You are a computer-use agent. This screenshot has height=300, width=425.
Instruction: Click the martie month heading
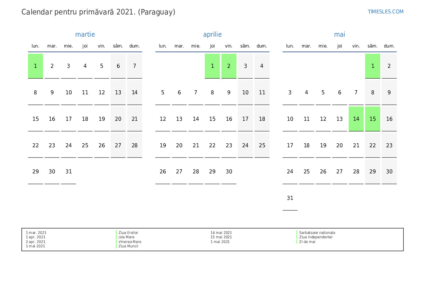pos(85,34)
